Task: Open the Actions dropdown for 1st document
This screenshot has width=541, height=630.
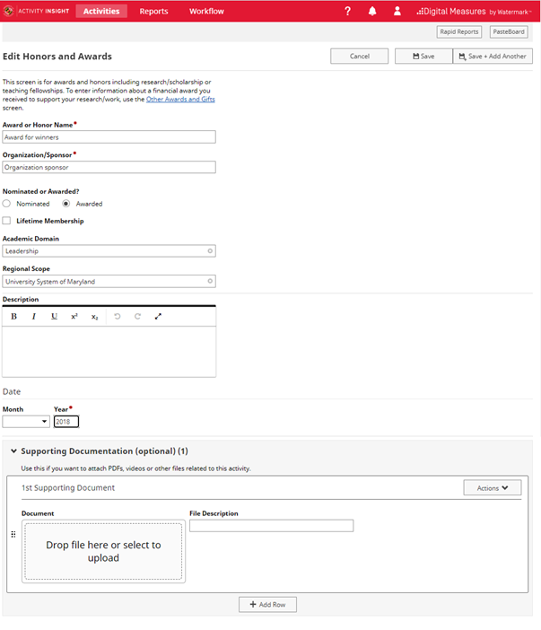Action: (493, 488)
